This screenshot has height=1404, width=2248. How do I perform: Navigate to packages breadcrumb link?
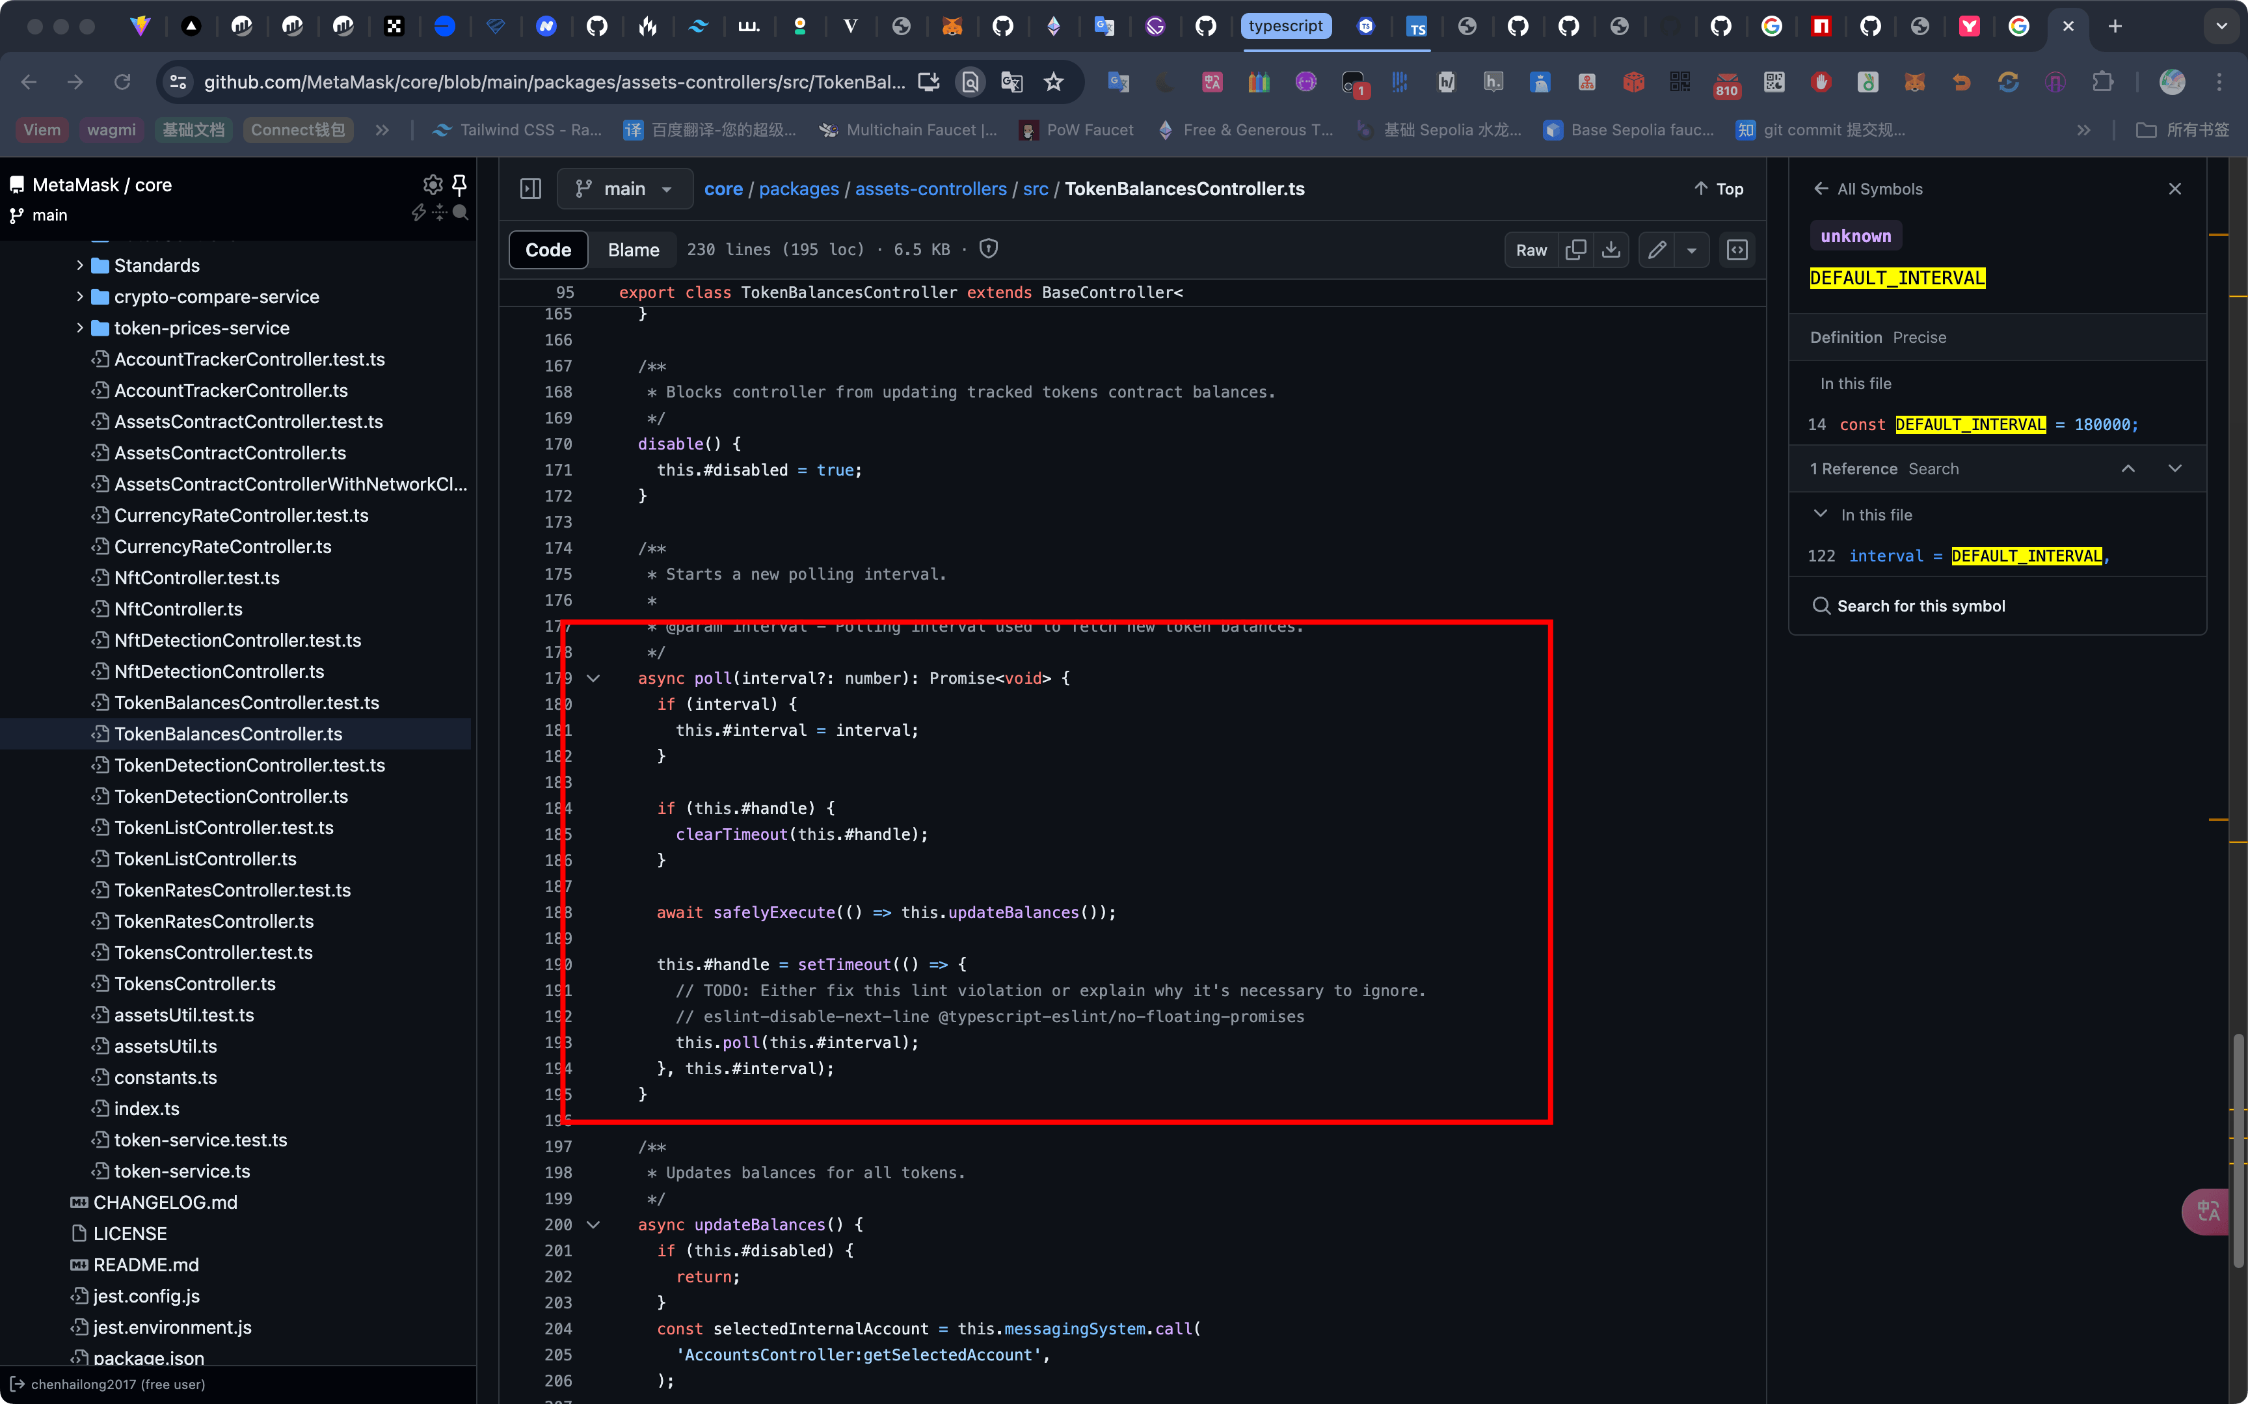point(798,189)
